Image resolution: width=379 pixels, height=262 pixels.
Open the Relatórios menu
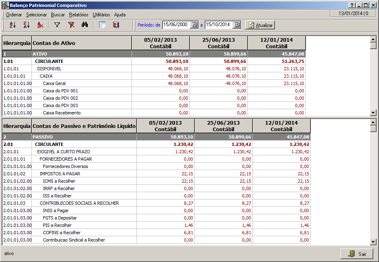[x=78, y=15]
